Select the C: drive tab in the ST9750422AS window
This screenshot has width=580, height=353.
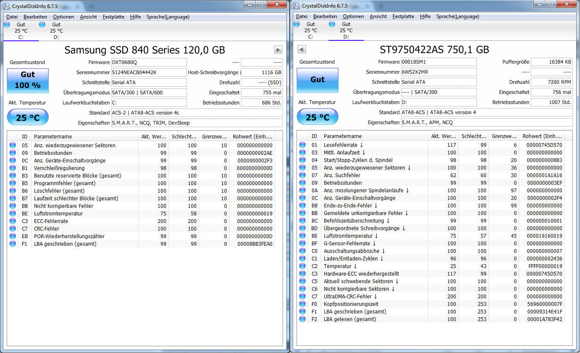pyautogui.click(x=310, y=31)
